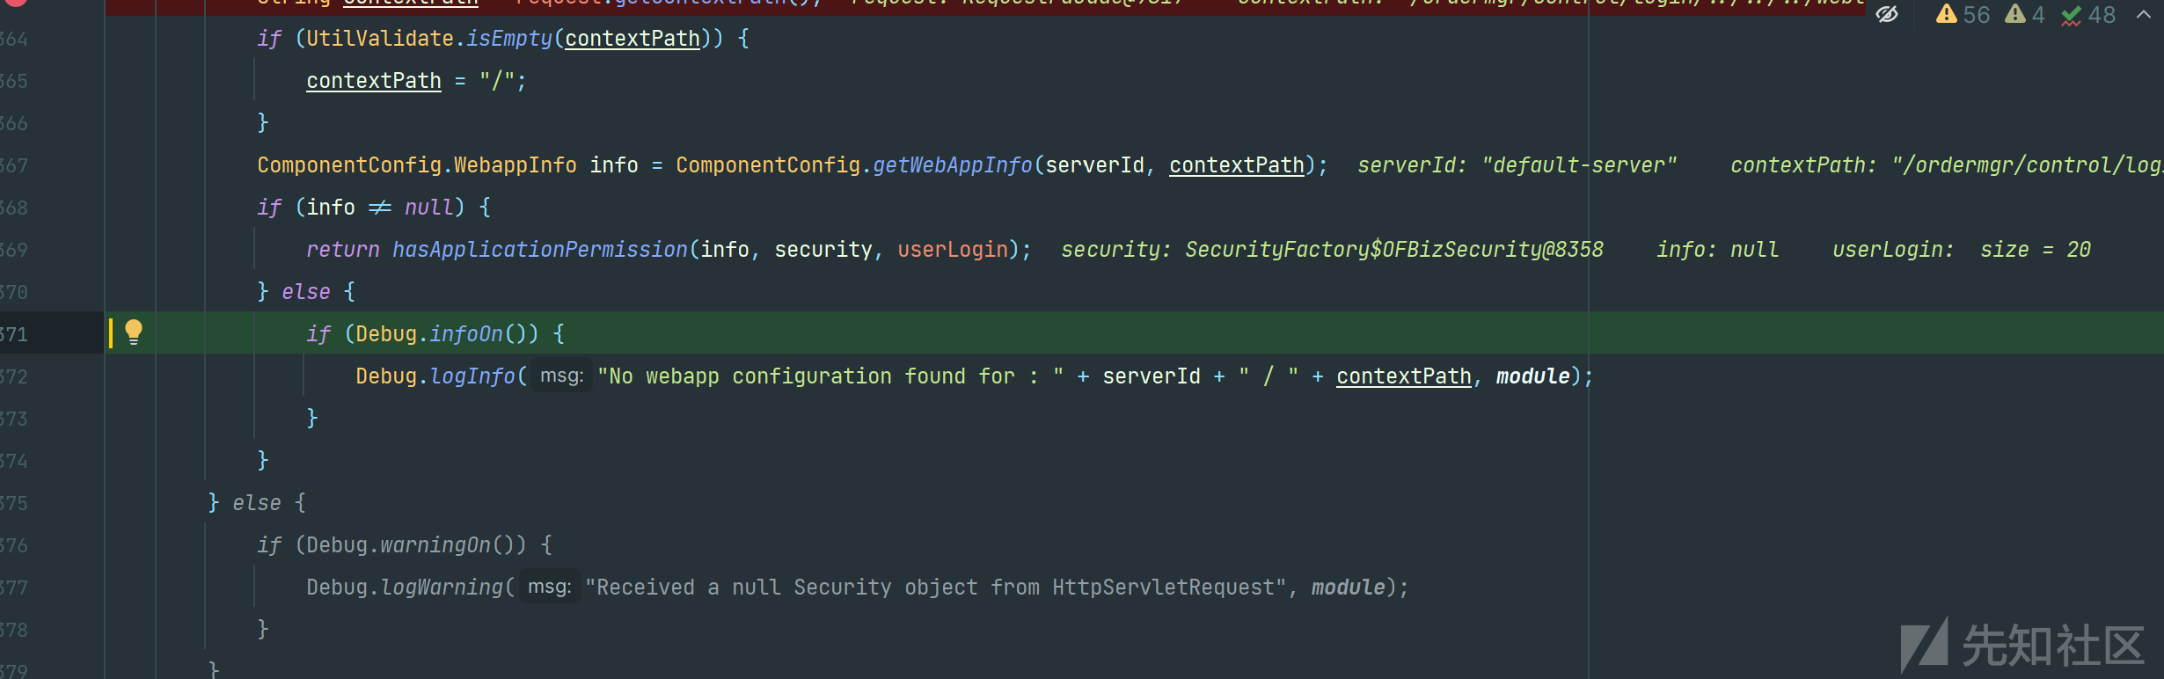The image size is (2164, 679).
Task: Click the msg: parameter hint in Debug.logWarning
Action: [x=550, y=587]
